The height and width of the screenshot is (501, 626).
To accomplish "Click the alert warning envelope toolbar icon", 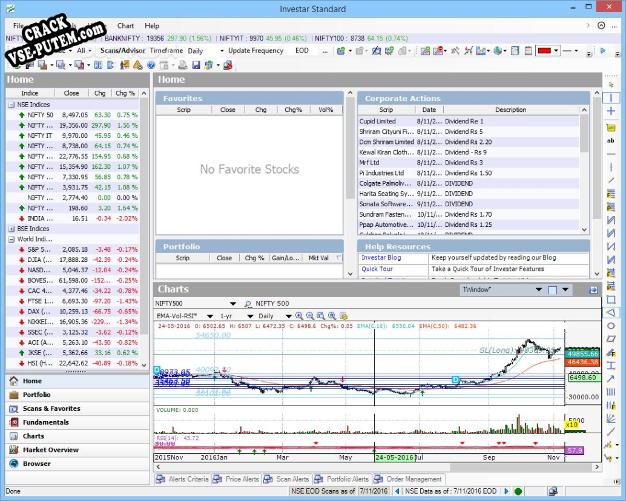I will (138, 65).
